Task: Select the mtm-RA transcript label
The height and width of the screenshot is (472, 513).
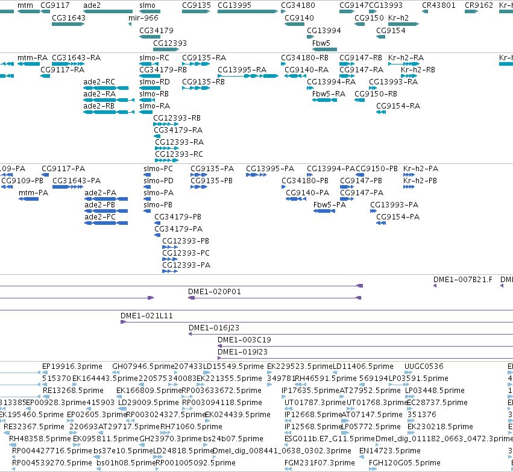Action: coord(33,58)
